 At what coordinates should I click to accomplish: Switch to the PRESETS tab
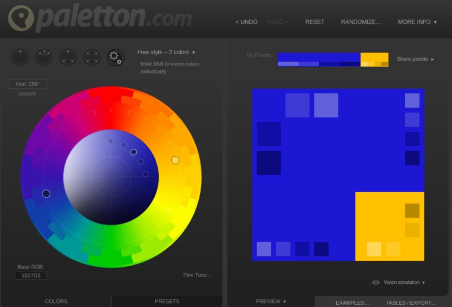tap(167, 301)
